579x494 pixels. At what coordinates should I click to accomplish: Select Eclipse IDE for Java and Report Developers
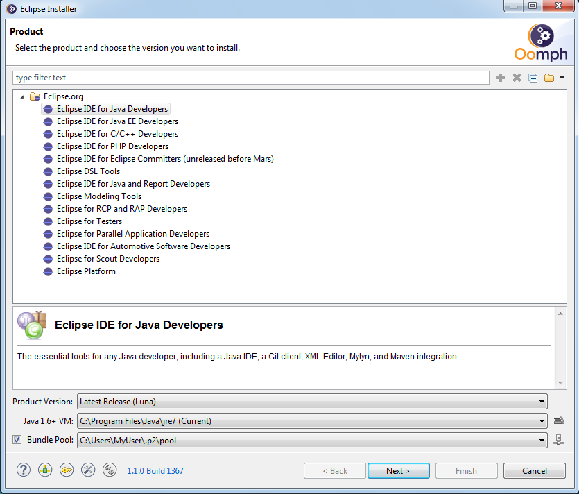[x=133, y=184]
